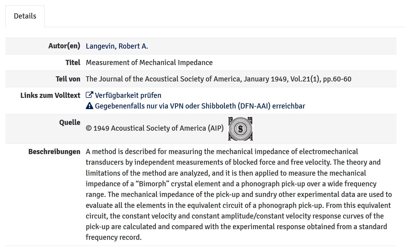Click the Autor(en) field label
405x248 pixels.
64,46
